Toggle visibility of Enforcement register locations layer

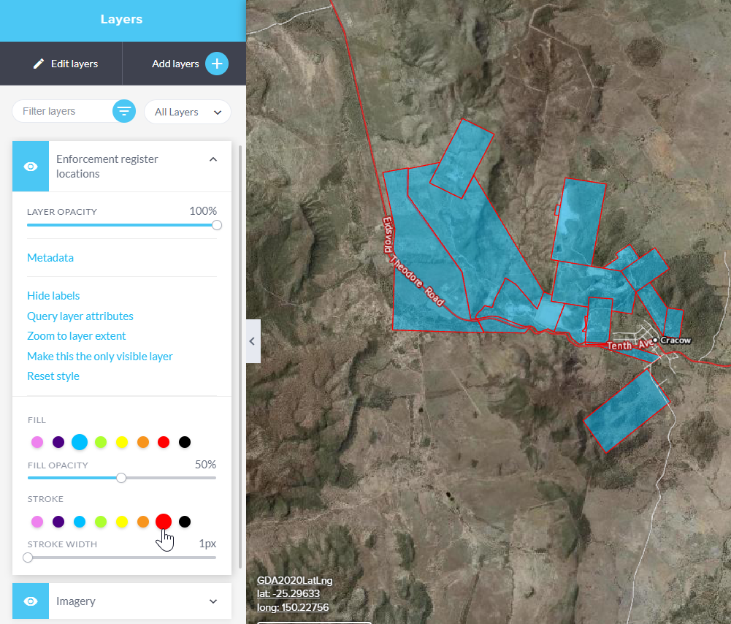[31, 167]
